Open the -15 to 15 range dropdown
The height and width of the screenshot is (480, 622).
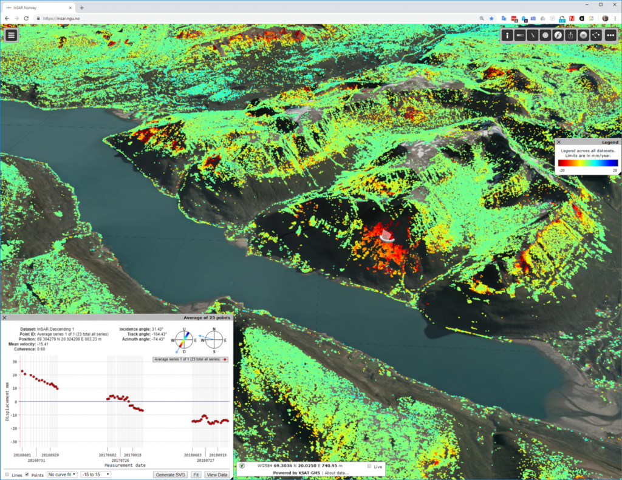click(x=95, y=475)
